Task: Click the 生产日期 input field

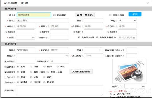Action: tap(25, 61)
